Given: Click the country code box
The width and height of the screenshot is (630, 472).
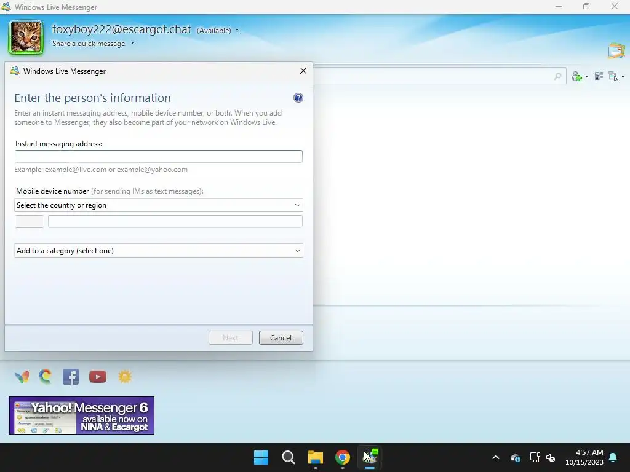Looking at the screenshot, I should [30, 221].
